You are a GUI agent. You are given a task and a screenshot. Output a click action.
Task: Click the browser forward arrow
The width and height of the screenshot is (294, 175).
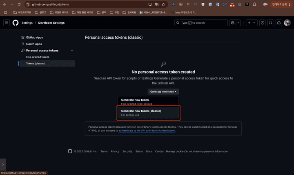[x=12, y=4]
